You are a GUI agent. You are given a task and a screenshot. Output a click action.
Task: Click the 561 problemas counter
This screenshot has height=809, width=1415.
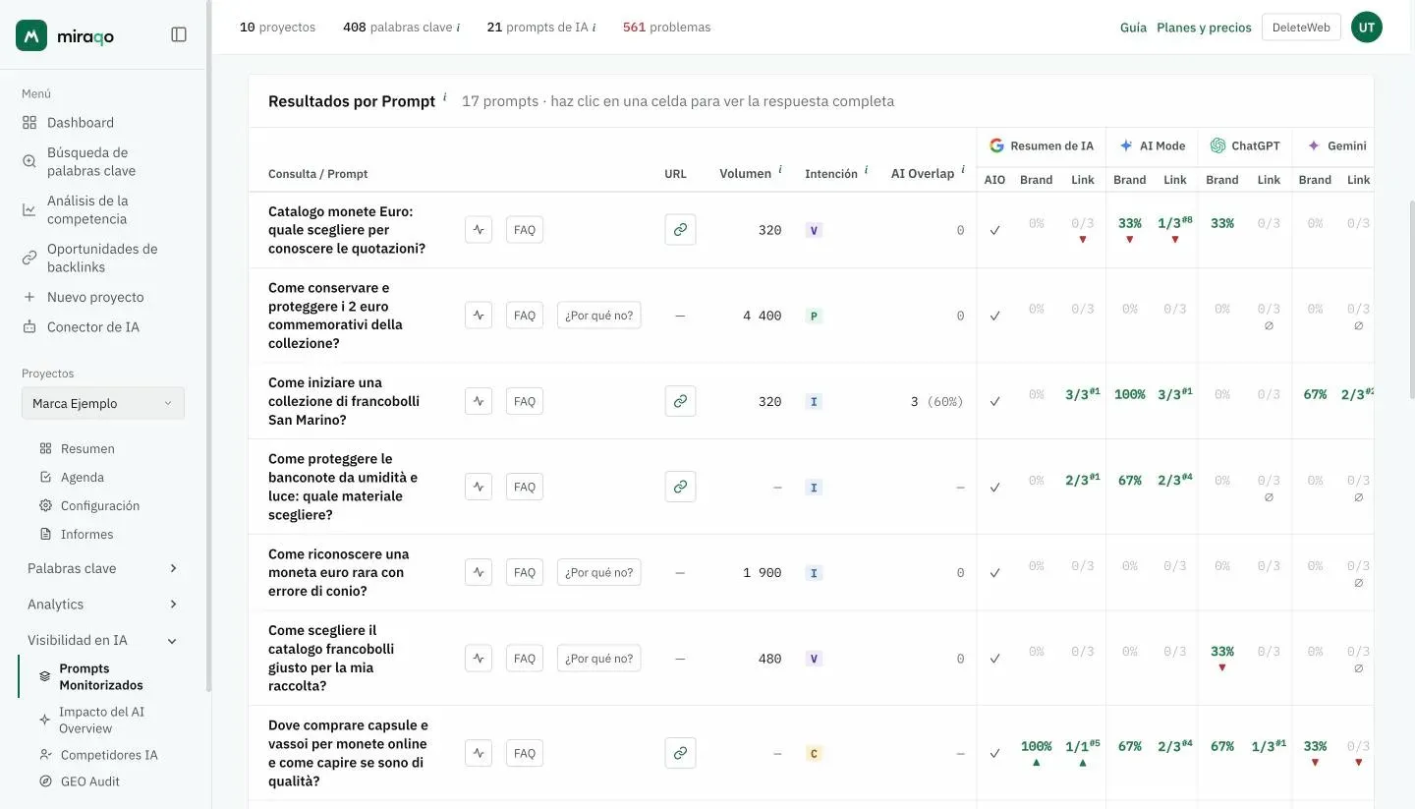[666, 28]
